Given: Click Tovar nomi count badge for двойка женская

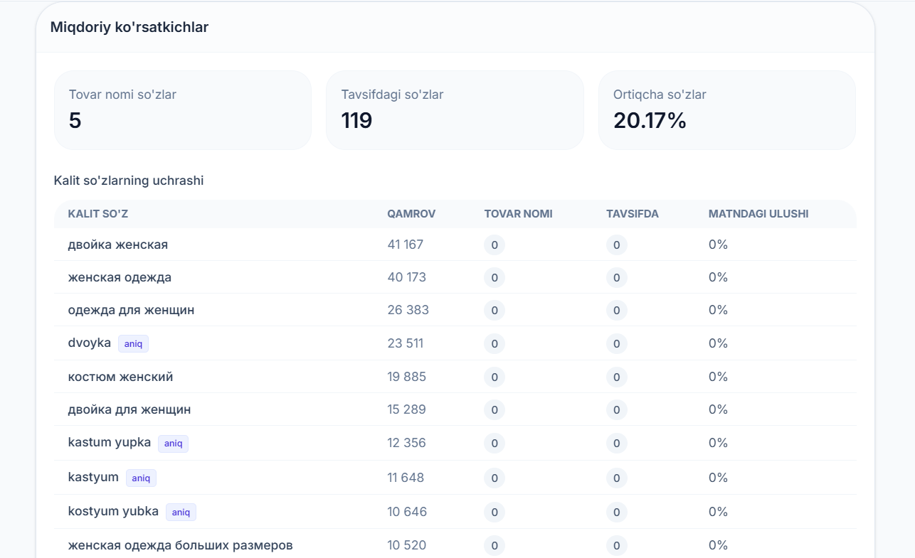Looking at the screenshot, I should click(x=494, y=245).
